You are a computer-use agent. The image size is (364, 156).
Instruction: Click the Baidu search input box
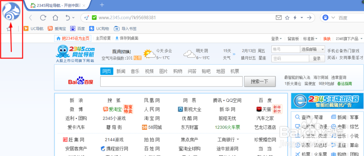[171, 81]
